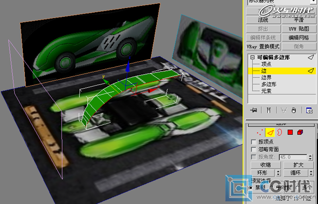Select the red Polygon sub-object icon

pos(290,133)
